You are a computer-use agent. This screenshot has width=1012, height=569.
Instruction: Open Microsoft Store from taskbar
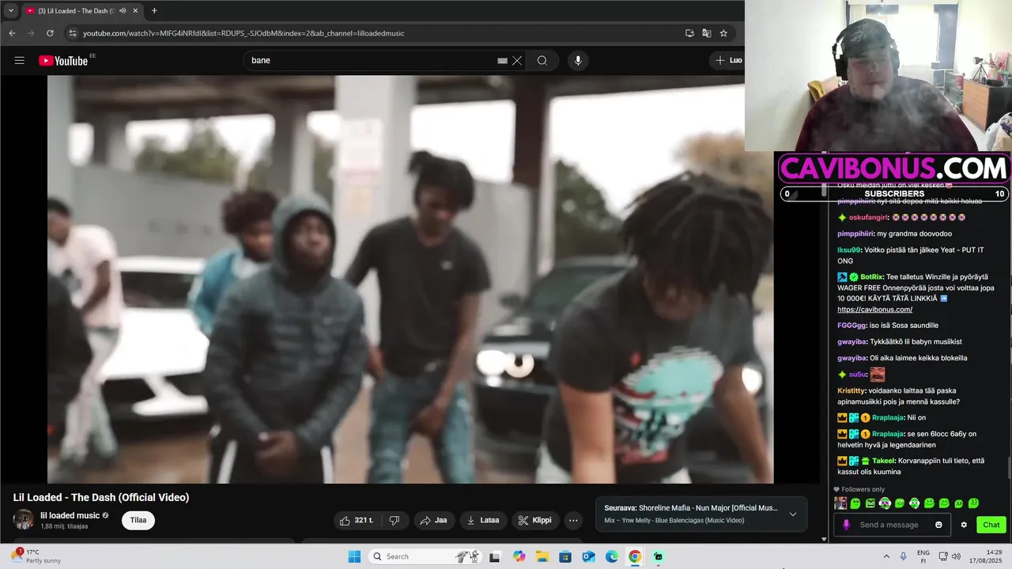[x=565, y=556]
